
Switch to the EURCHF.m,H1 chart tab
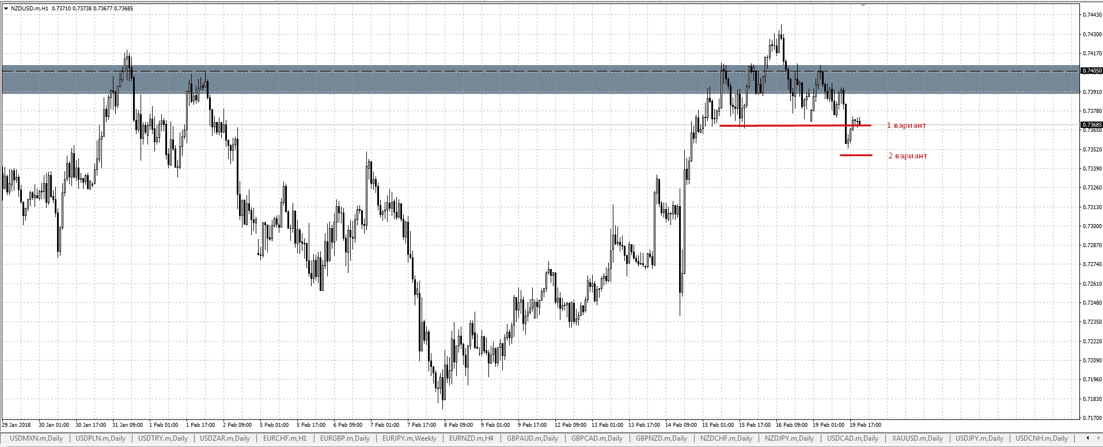coord(285,438)
